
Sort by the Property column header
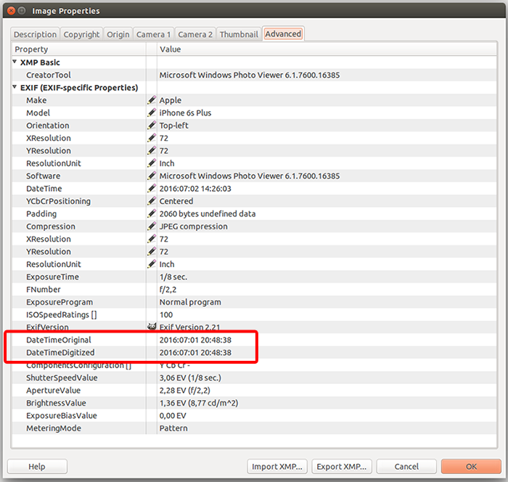[x=80, y=49]
